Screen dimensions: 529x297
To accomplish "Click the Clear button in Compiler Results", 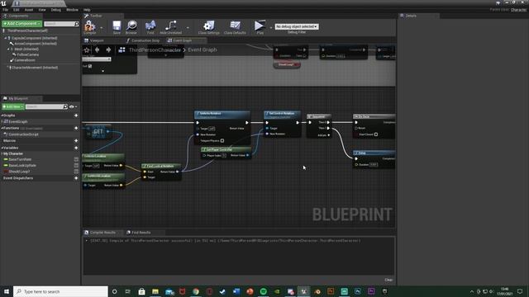I will tap(388, 280).
